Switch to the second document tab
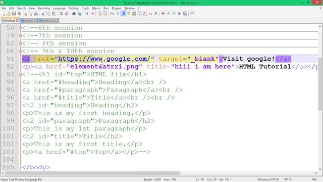The image size is (323, 182). 29,21
